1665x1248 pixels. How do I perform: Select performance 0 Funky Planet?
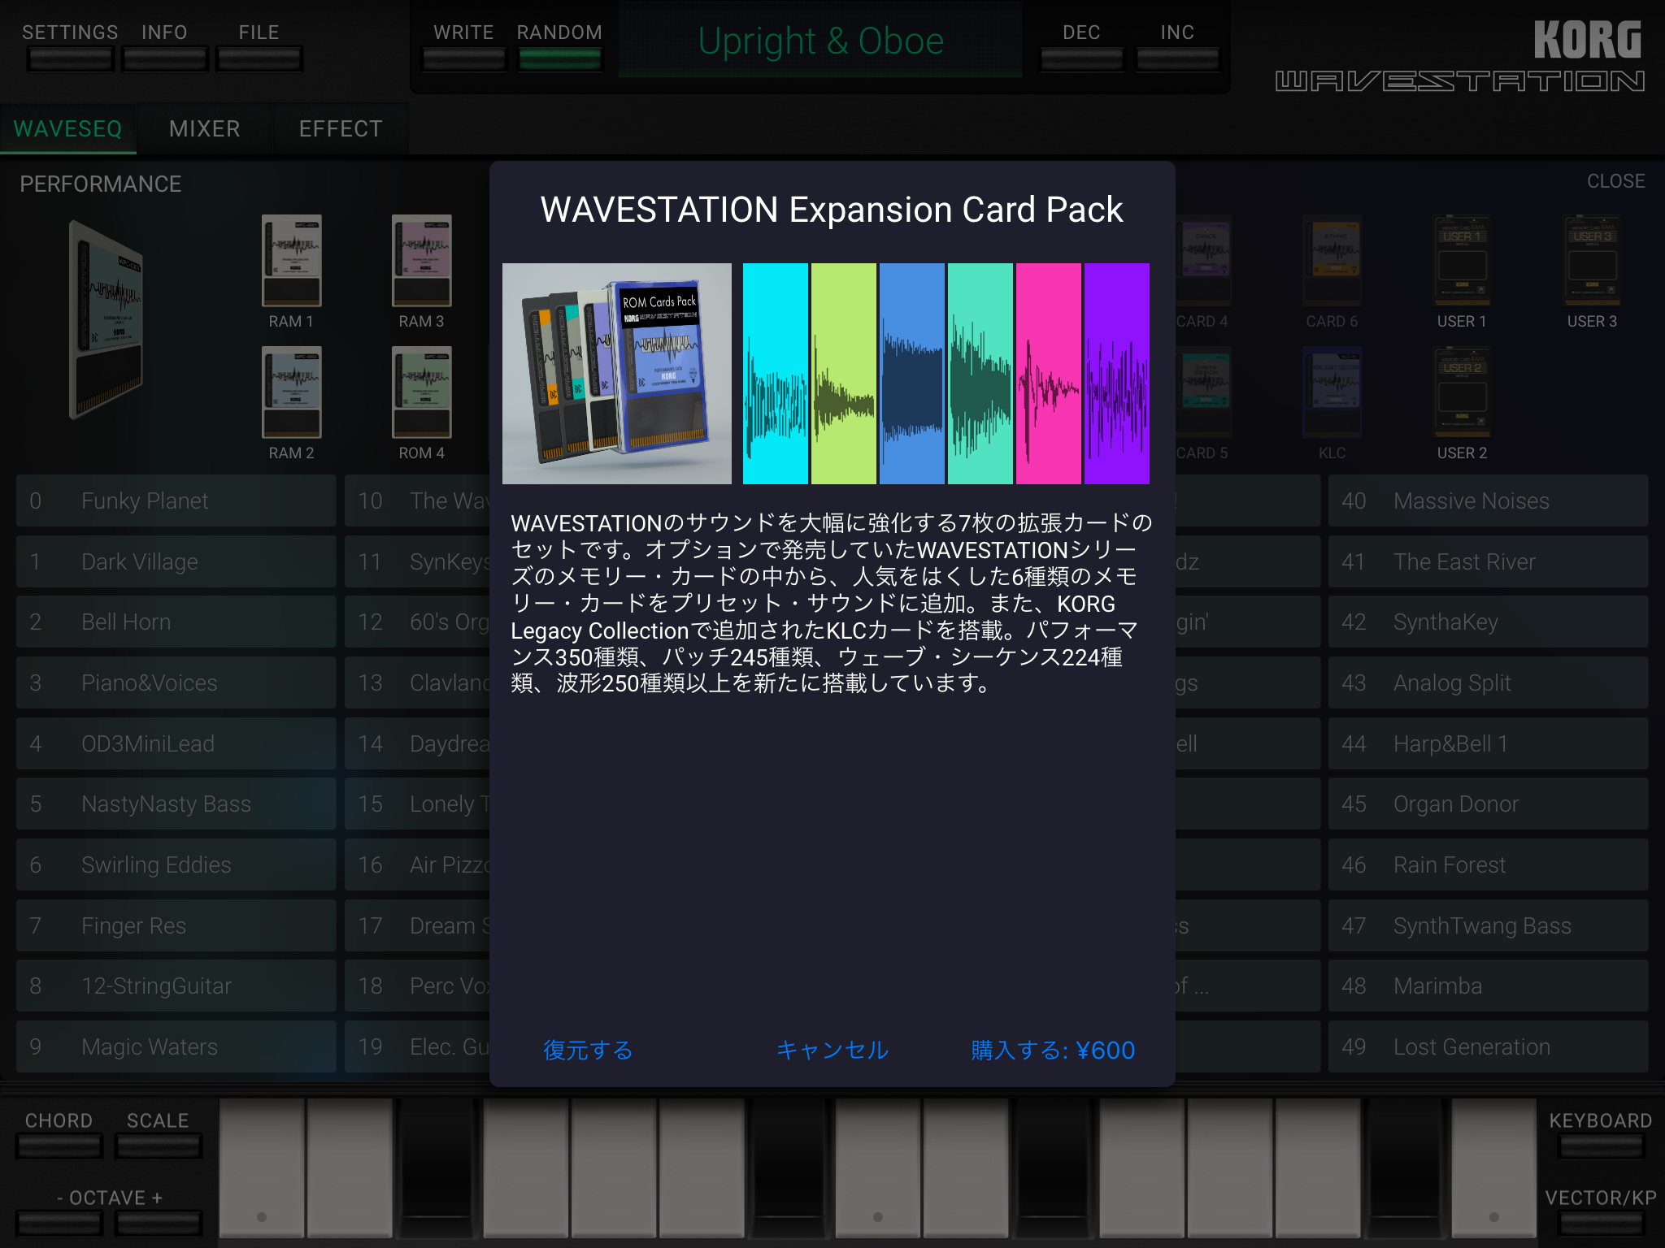[176, 500]
